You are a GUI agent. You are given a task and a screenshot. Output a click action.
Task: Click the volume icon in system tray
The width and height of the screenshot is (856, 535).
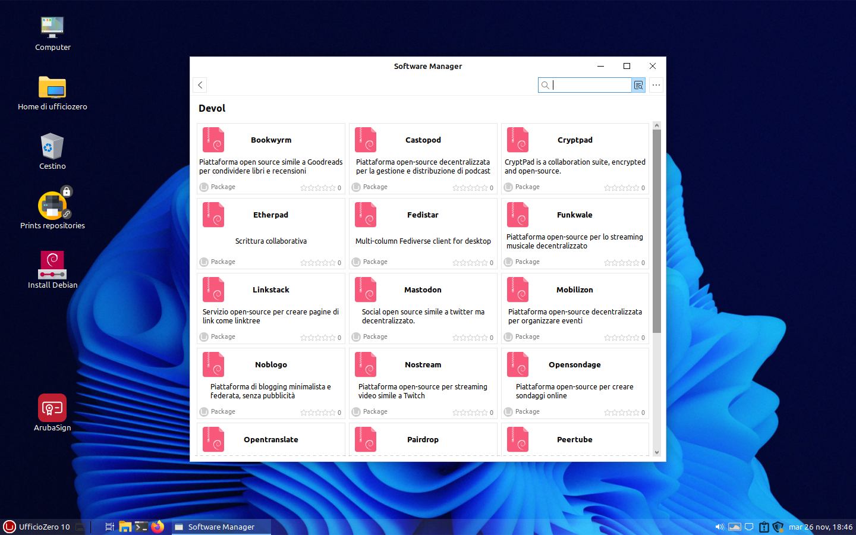pos(719,527)
